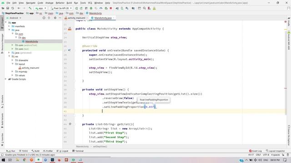Click the Search Everywhere magnifier icon

point(144,8)
